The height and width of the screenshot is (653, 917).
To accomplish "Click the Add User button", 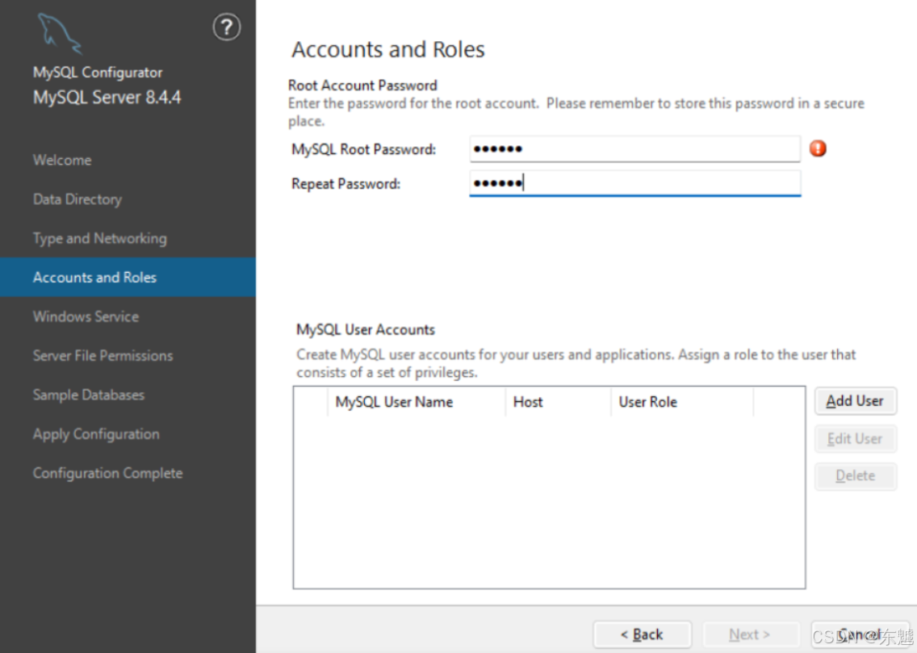I will 855,401.
